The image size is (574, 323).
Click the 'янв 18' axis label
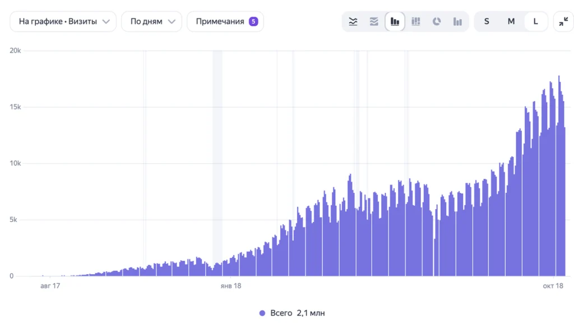click(x=230, y=285)
